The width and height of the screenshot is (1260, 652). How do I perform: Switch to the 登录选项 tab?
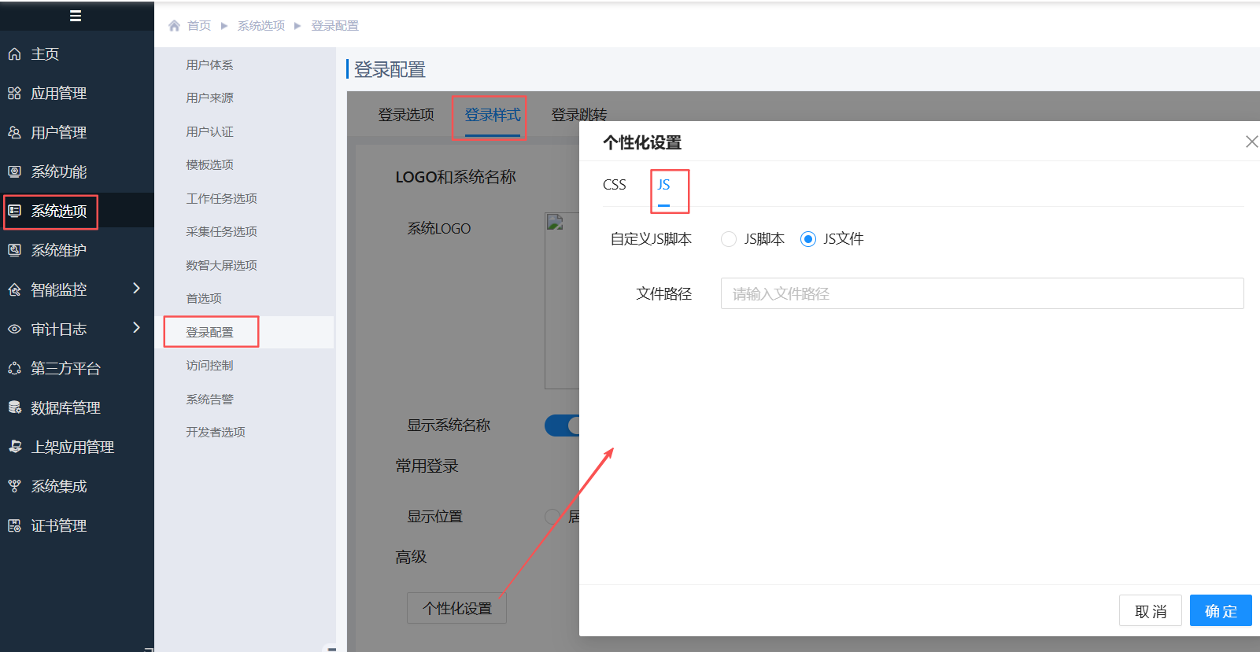pos(406,115)
